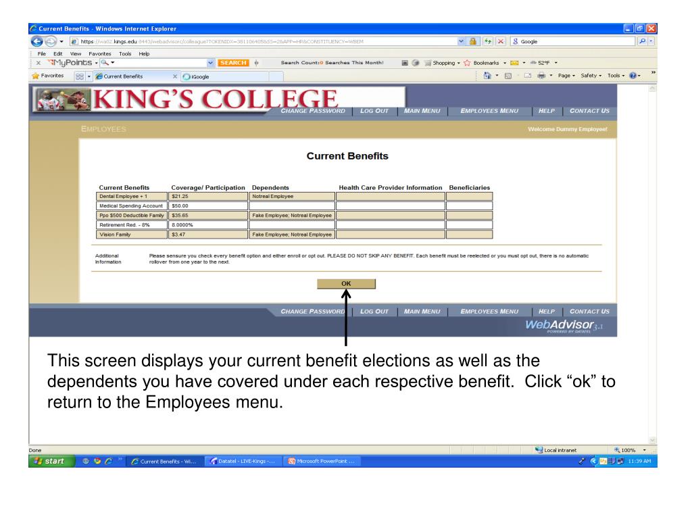Click the OK button under Current Benefits

click(x=346, y=283)
